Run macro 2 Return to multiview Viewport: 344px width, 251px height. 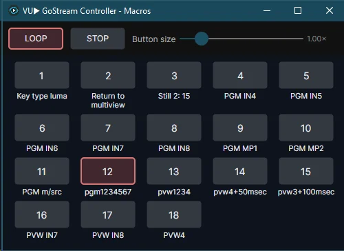tap(108, 75)
